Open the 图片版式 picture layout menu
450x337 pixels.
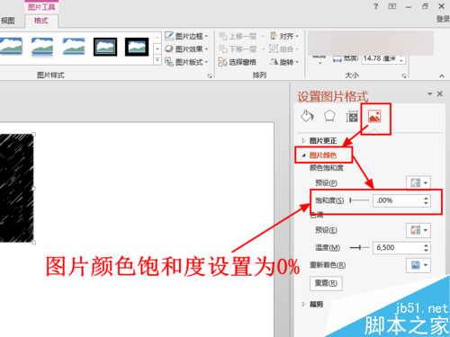[186, 62]
